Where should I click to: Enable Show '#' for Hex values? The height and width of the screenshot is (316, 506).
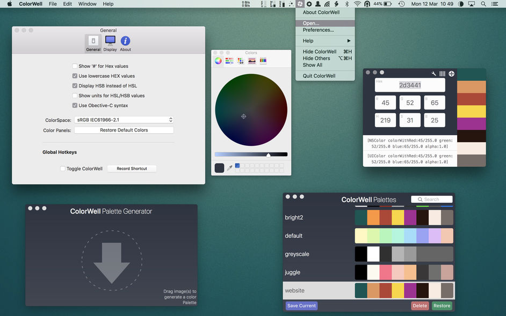coord(75,67)
